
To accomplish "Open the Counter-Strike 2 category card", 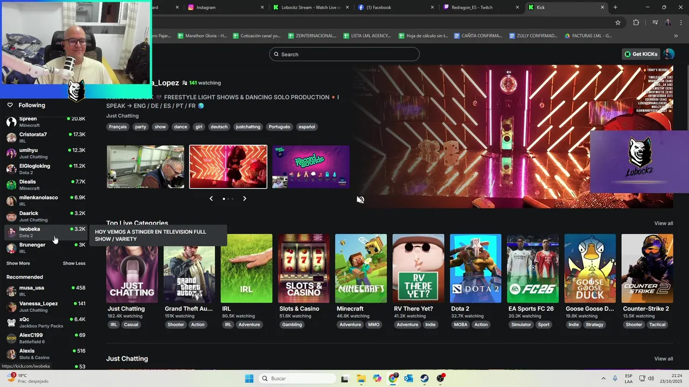I will point(647,268).
